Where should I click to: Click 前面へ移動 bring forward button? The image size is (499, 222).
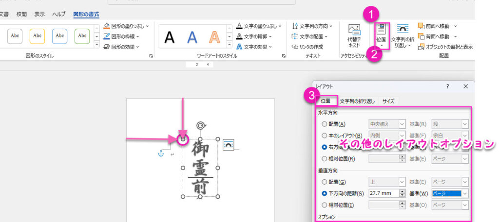433,26
